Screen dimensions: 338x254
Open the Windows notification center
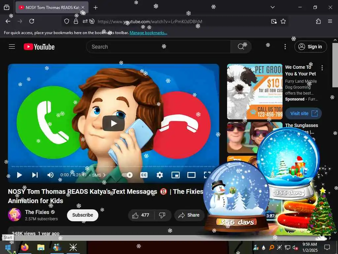(x=327, y=247)
